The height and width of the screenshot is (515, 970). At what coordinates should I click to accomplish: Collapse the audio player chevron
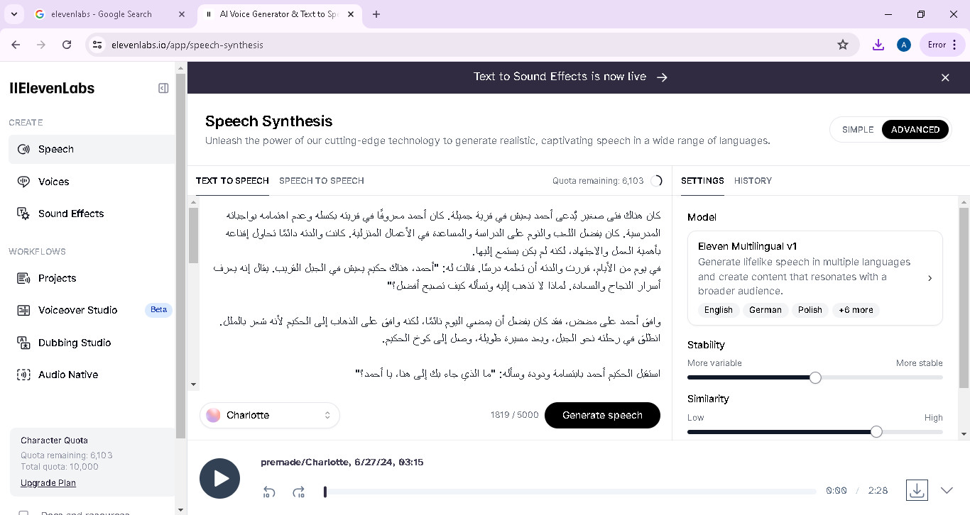(x=947, y=490)
